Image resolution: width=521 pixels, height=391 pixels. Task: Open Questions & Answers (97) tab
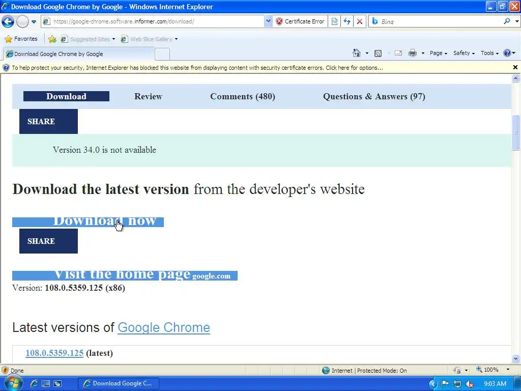pos(374,96)
